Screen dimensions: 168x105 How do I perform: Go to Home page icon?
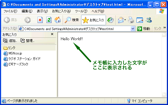pos(58,20)
